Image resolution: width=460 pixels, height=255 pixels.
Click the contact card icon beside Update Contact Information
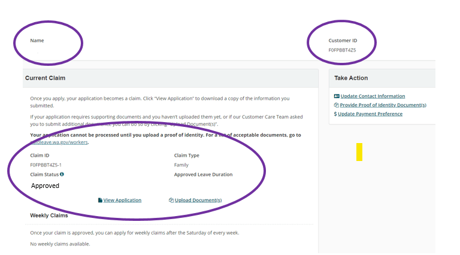click(337, 96)
